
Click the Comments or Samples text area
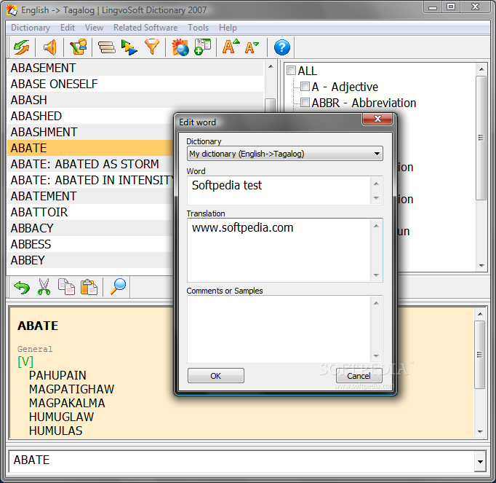click(x=279, y=329)
